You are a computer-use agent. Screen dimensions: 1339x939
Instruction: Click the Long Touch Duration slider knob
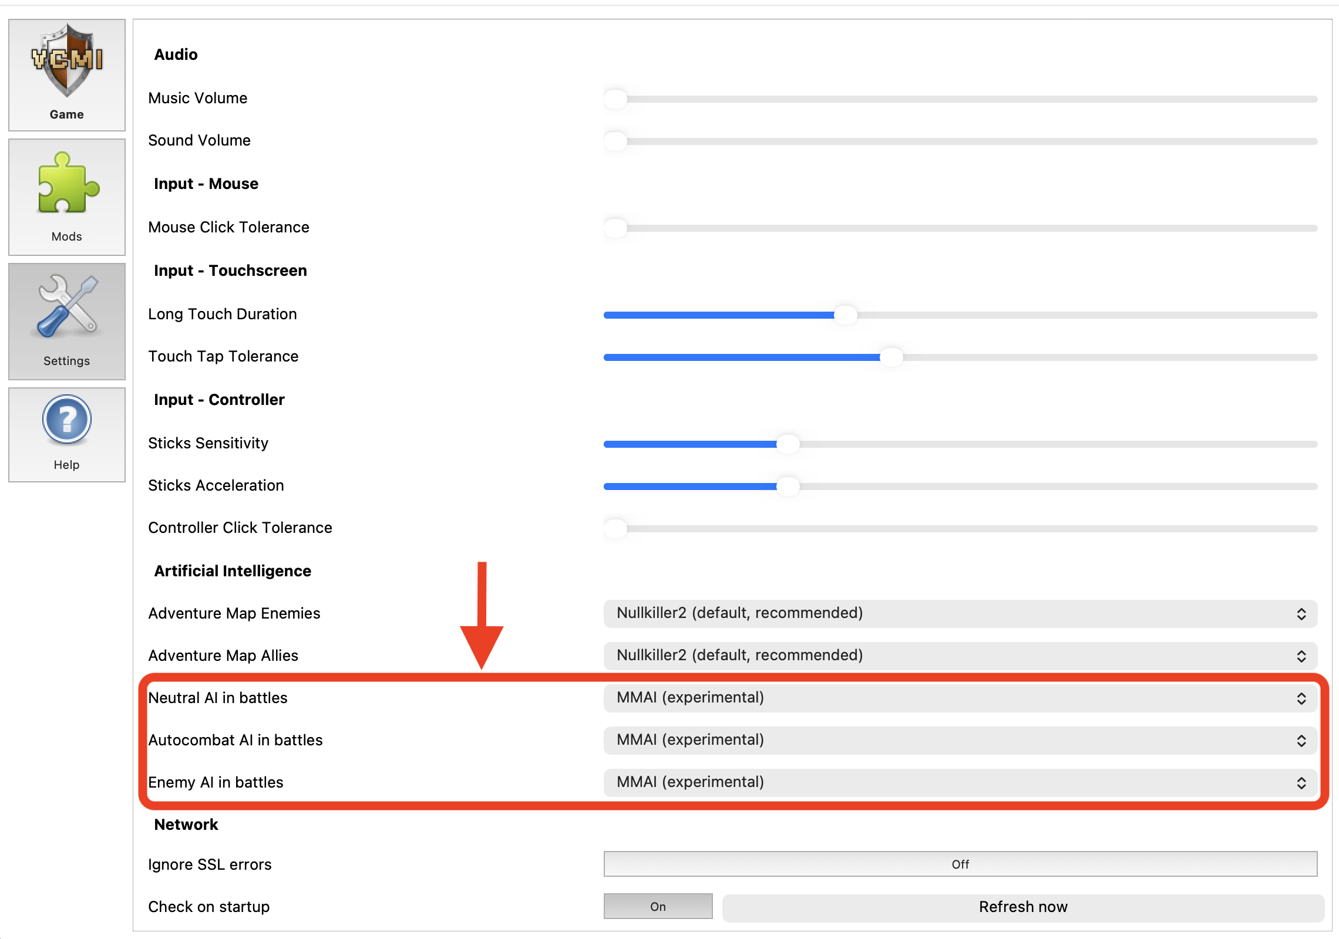(845, 315)
